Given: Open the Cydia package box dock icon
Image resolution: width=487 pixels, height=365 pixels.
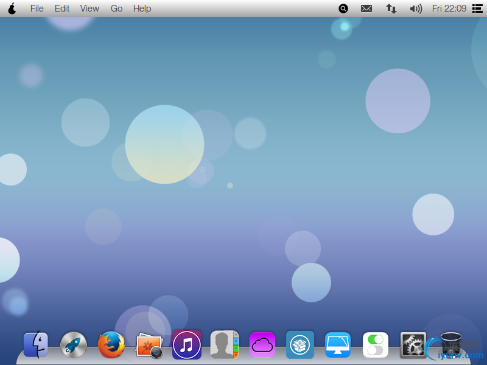Looking at the screenshot, I should click(300, 344).
